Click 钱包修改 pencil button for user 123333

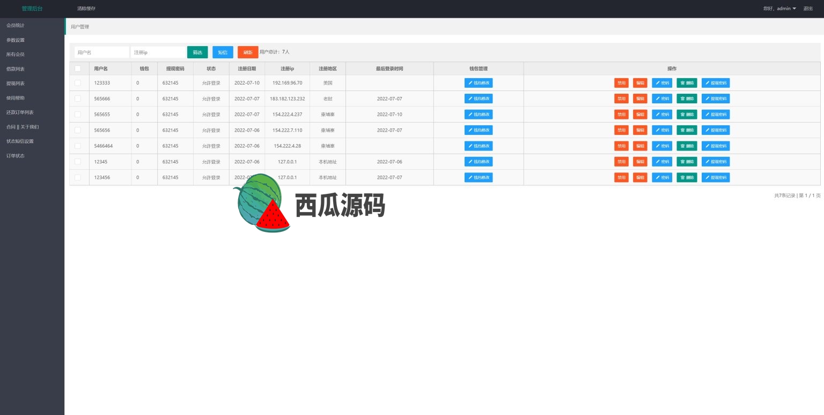pos(478,83)
